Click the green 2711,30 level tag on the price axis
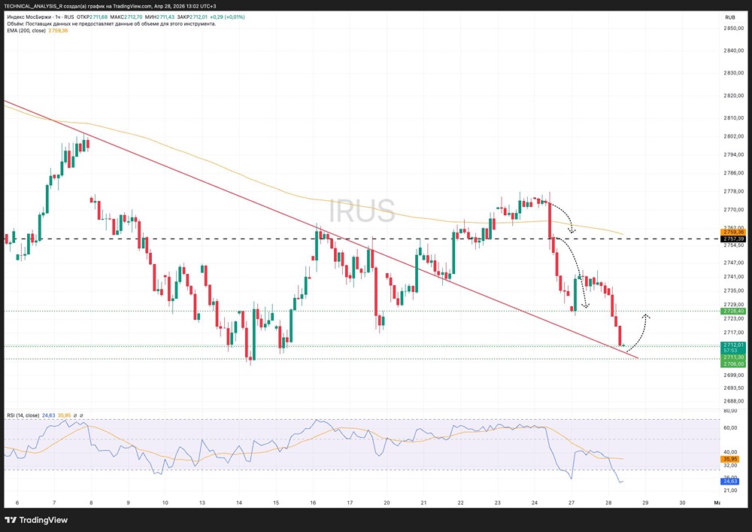This screenshot has width=752, height=532. tap(733, 357)
